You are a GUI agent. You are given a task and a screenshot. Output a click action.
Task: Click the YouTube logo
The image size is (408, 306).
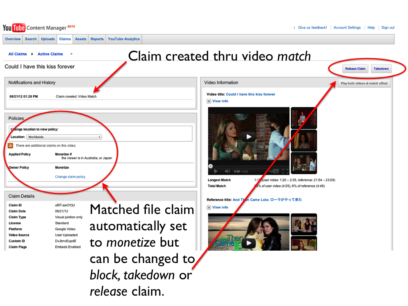[x=14, y=27]
